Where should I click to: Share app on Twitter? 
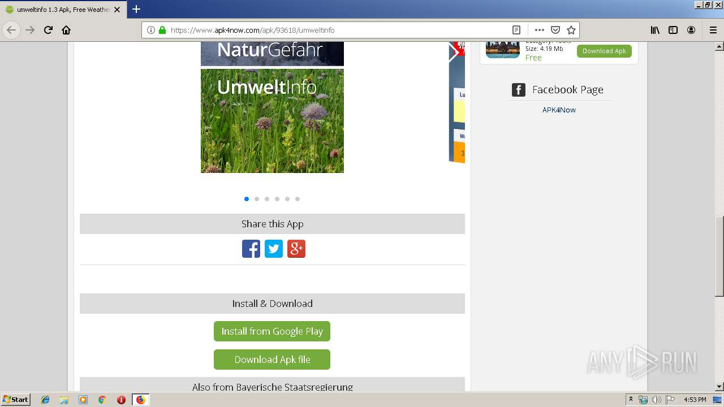click(274, 249)
